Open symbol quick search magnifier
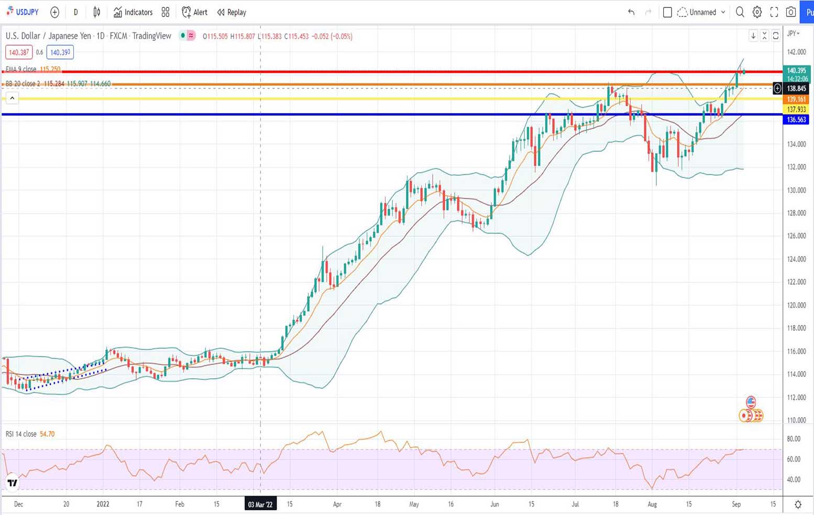 740,12
